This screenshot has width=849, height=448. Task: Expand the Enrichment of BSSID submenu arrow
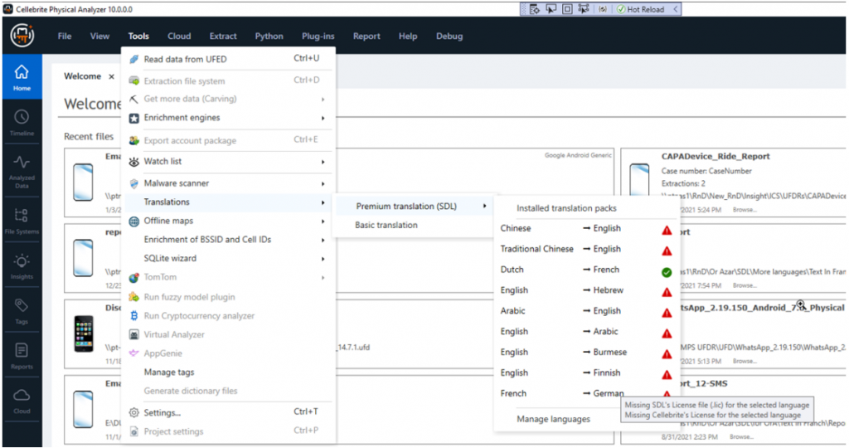coord(323,240)
